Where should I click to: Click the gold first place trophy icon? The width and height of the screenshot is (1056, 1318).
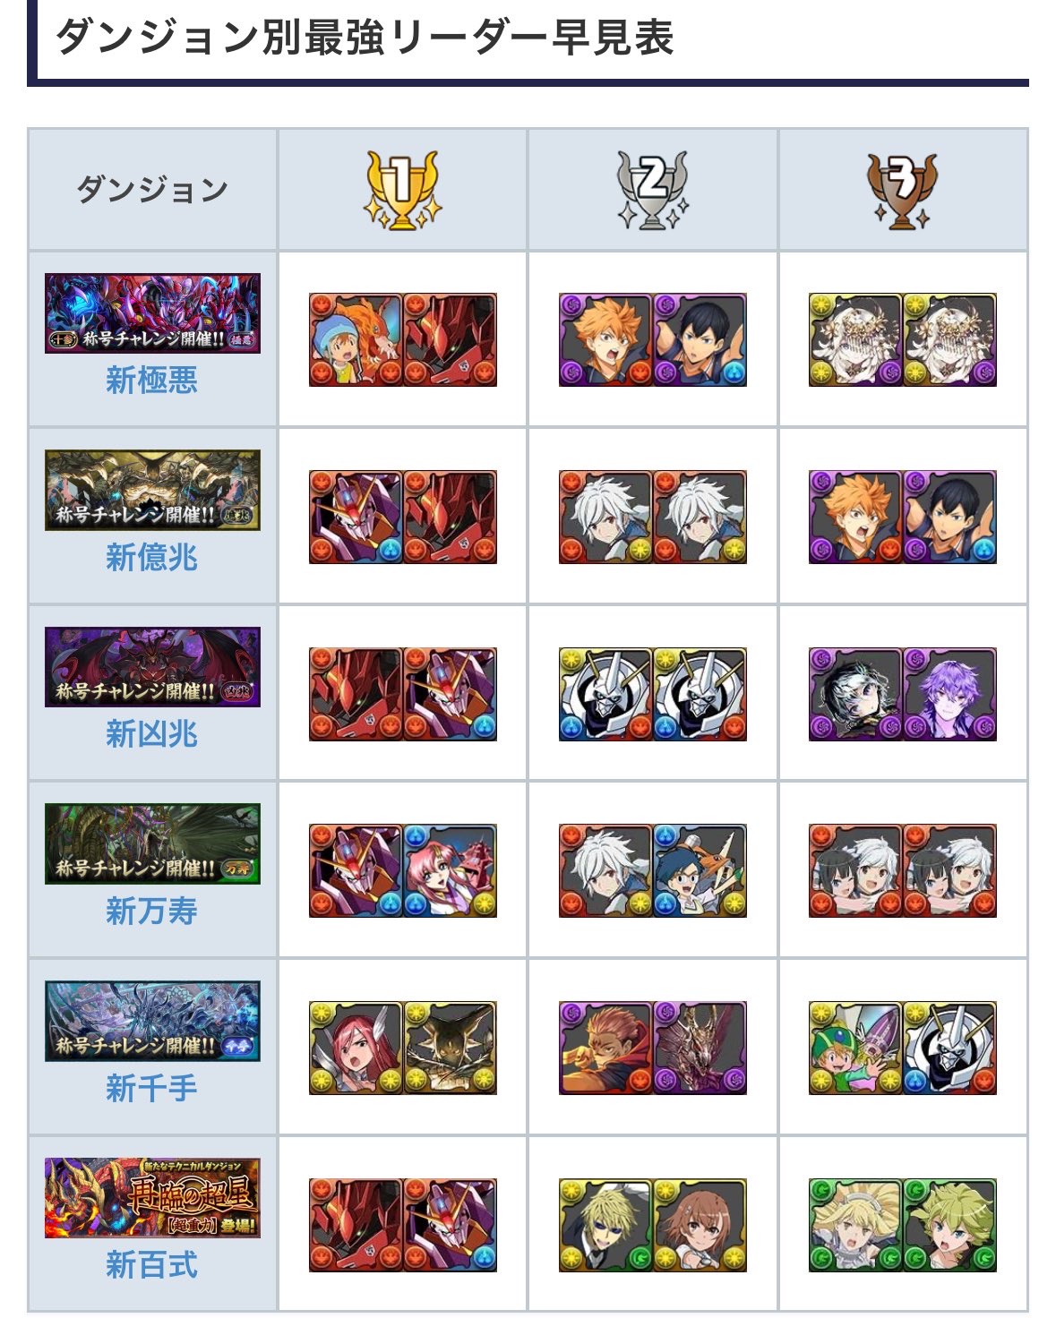[402, 190]
